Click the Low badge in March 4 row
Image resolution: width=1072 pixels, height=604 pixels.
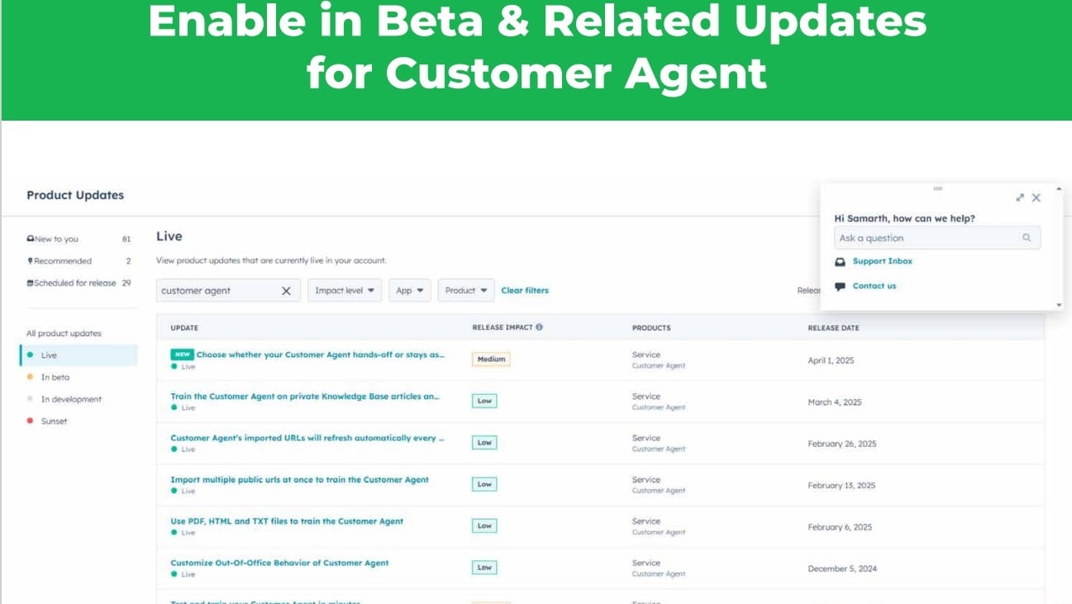484,401
